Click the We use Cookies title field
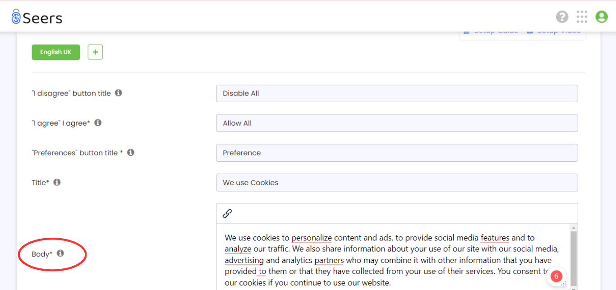 coord(397,182)
